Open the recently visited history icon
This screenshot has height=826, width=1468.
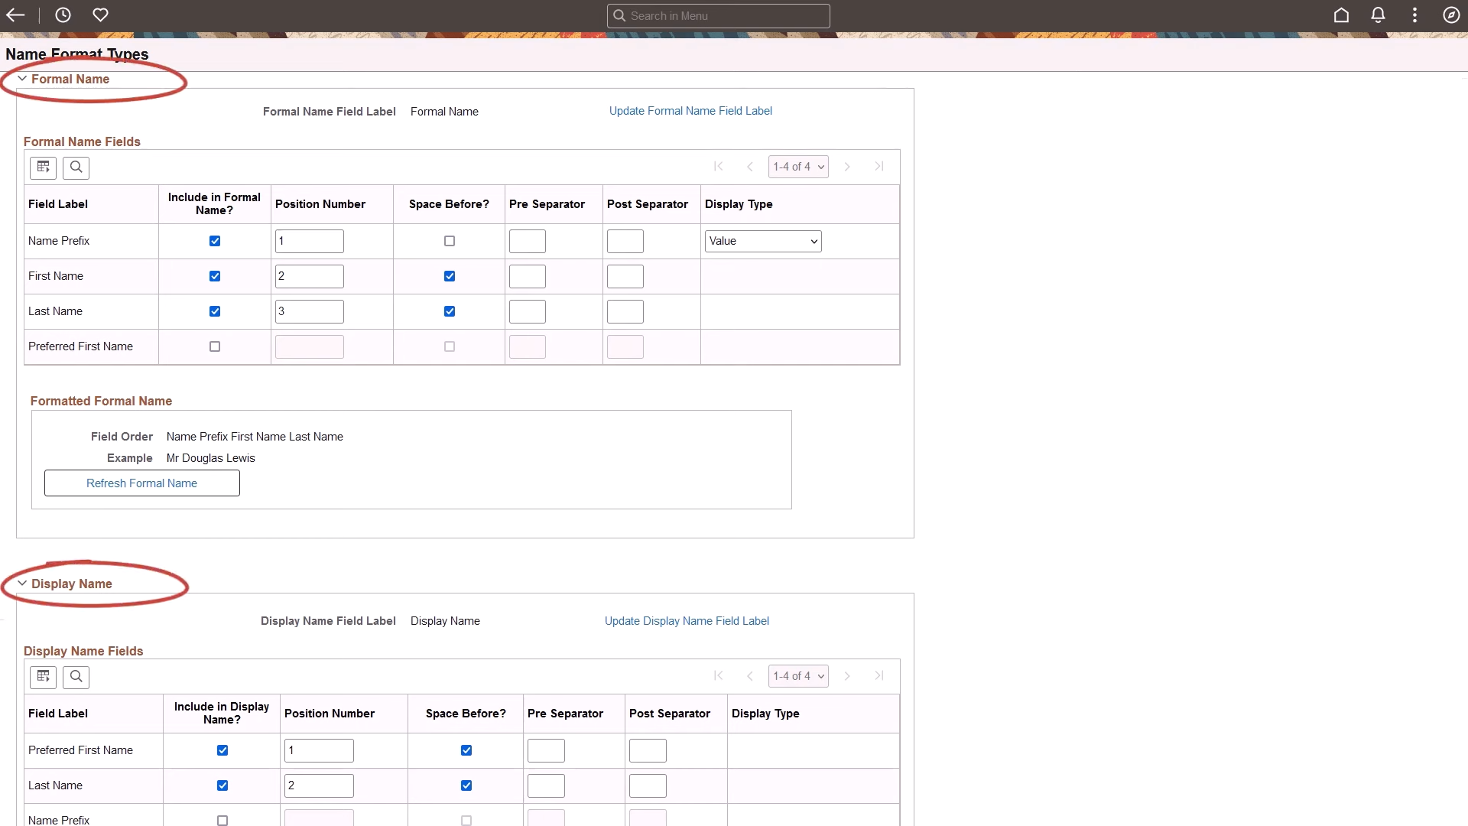click(63, 15)
